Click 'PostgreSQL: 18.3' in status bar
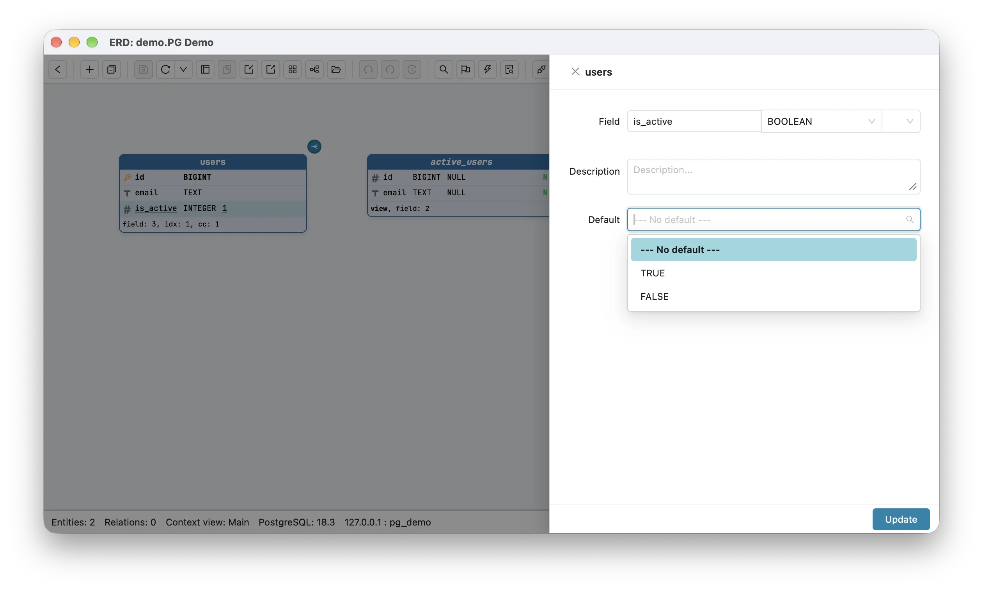The image size is (983, 591). pyautogui.click(x=297, y=522)
